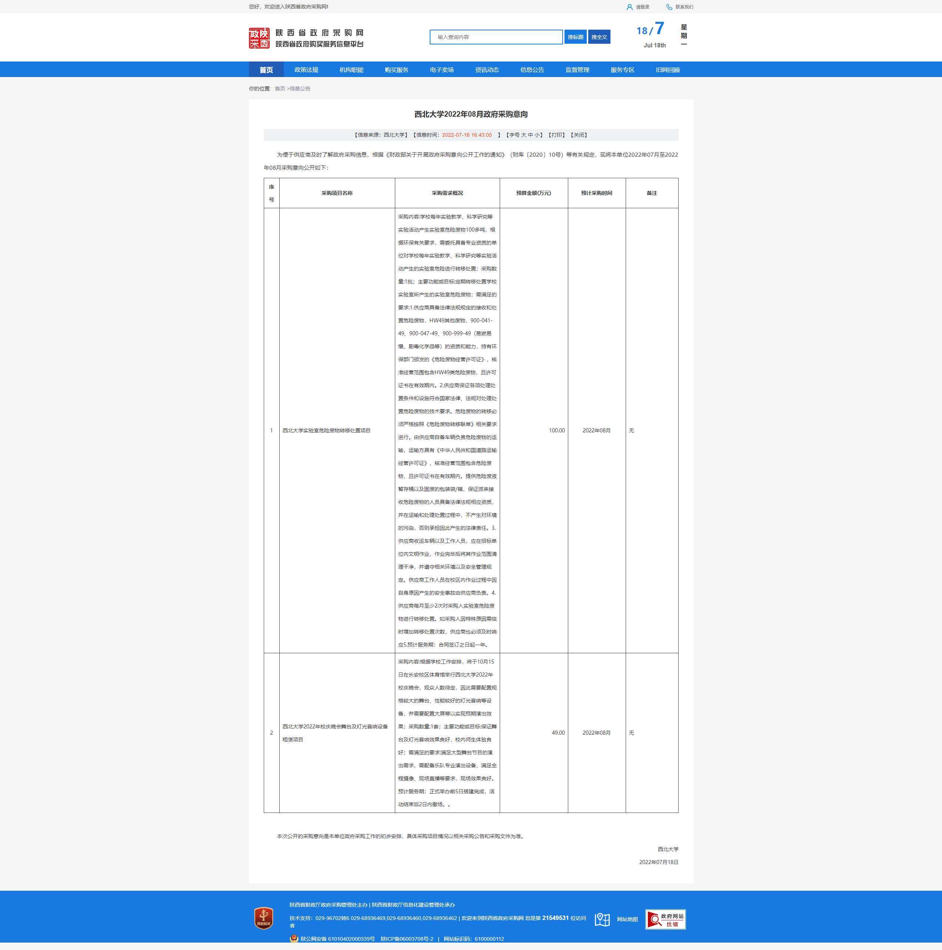Set font size to 大

click(x=524, y=135)
